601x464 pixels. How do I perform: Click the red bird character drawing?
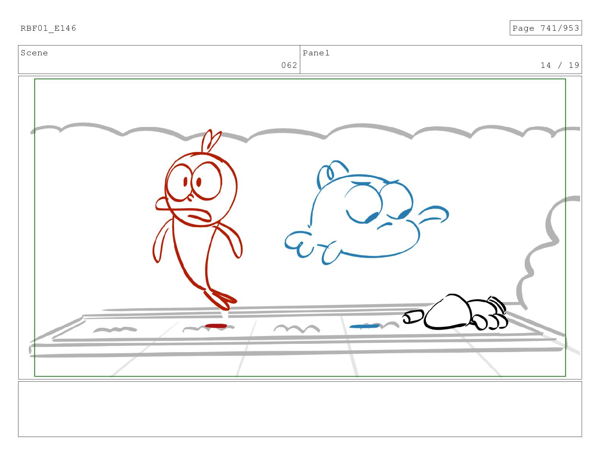197,220
